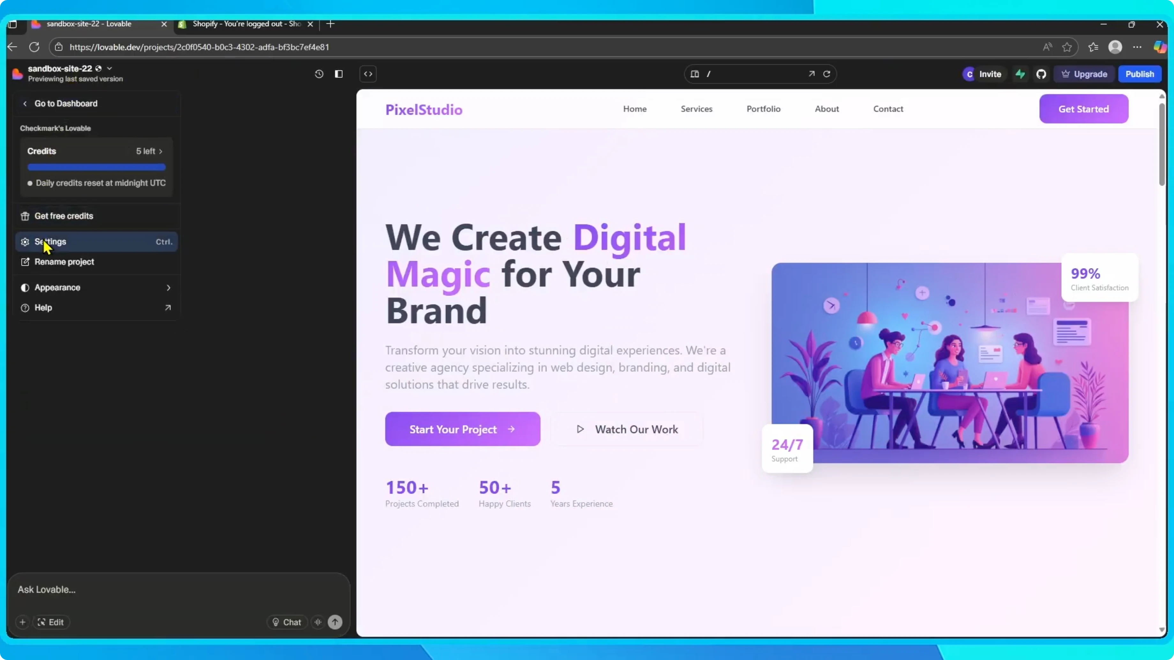This screenshot has width=1174, height=660.
Task: Toggle Chat mode button
Action: click(x=287, y=622)
